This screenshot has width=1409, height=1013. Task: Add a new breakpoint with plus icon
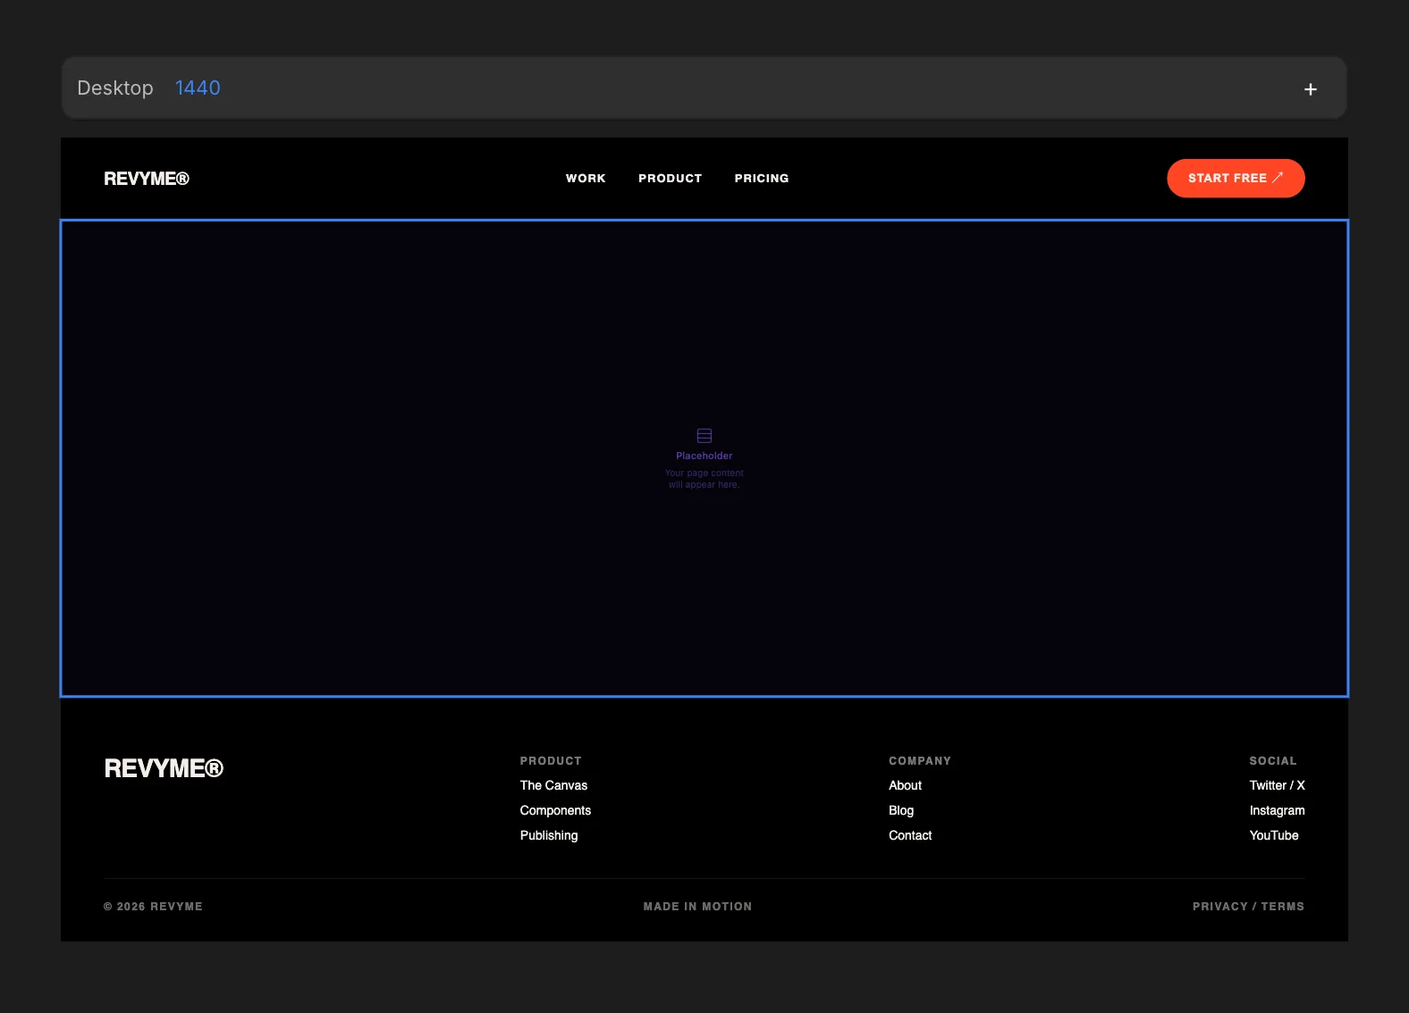tap(1310, 89)
